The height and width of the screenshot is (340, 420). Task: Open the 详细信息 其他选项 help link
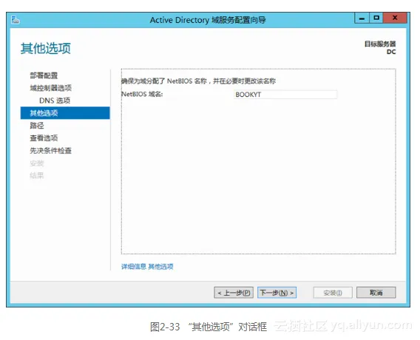[x=147, y=266]
